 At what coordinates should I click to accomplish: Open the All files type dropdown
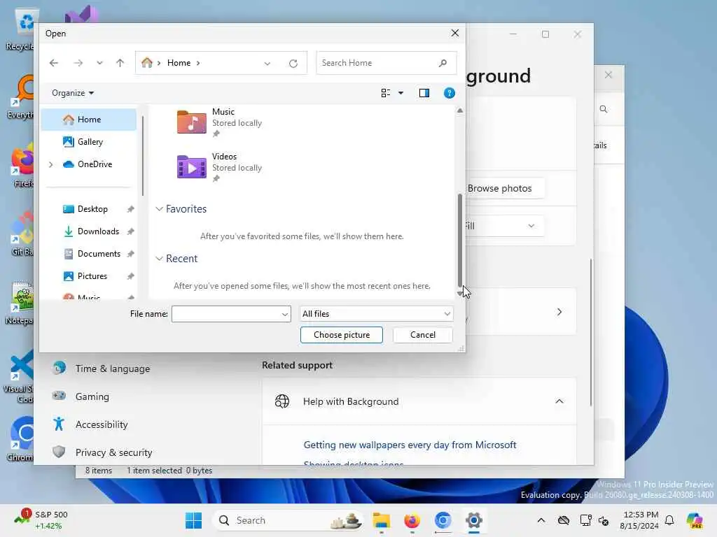pos(376,314)
